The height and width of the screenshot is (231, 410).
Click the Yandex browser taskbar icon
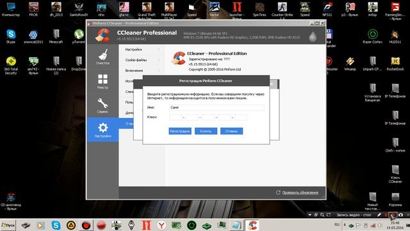point(161,225)
